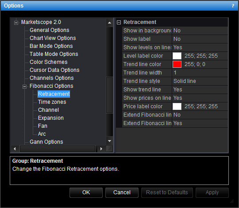Open Trend line style Solid line value
This screenshot has height=208, width=239.
[200, 81]
